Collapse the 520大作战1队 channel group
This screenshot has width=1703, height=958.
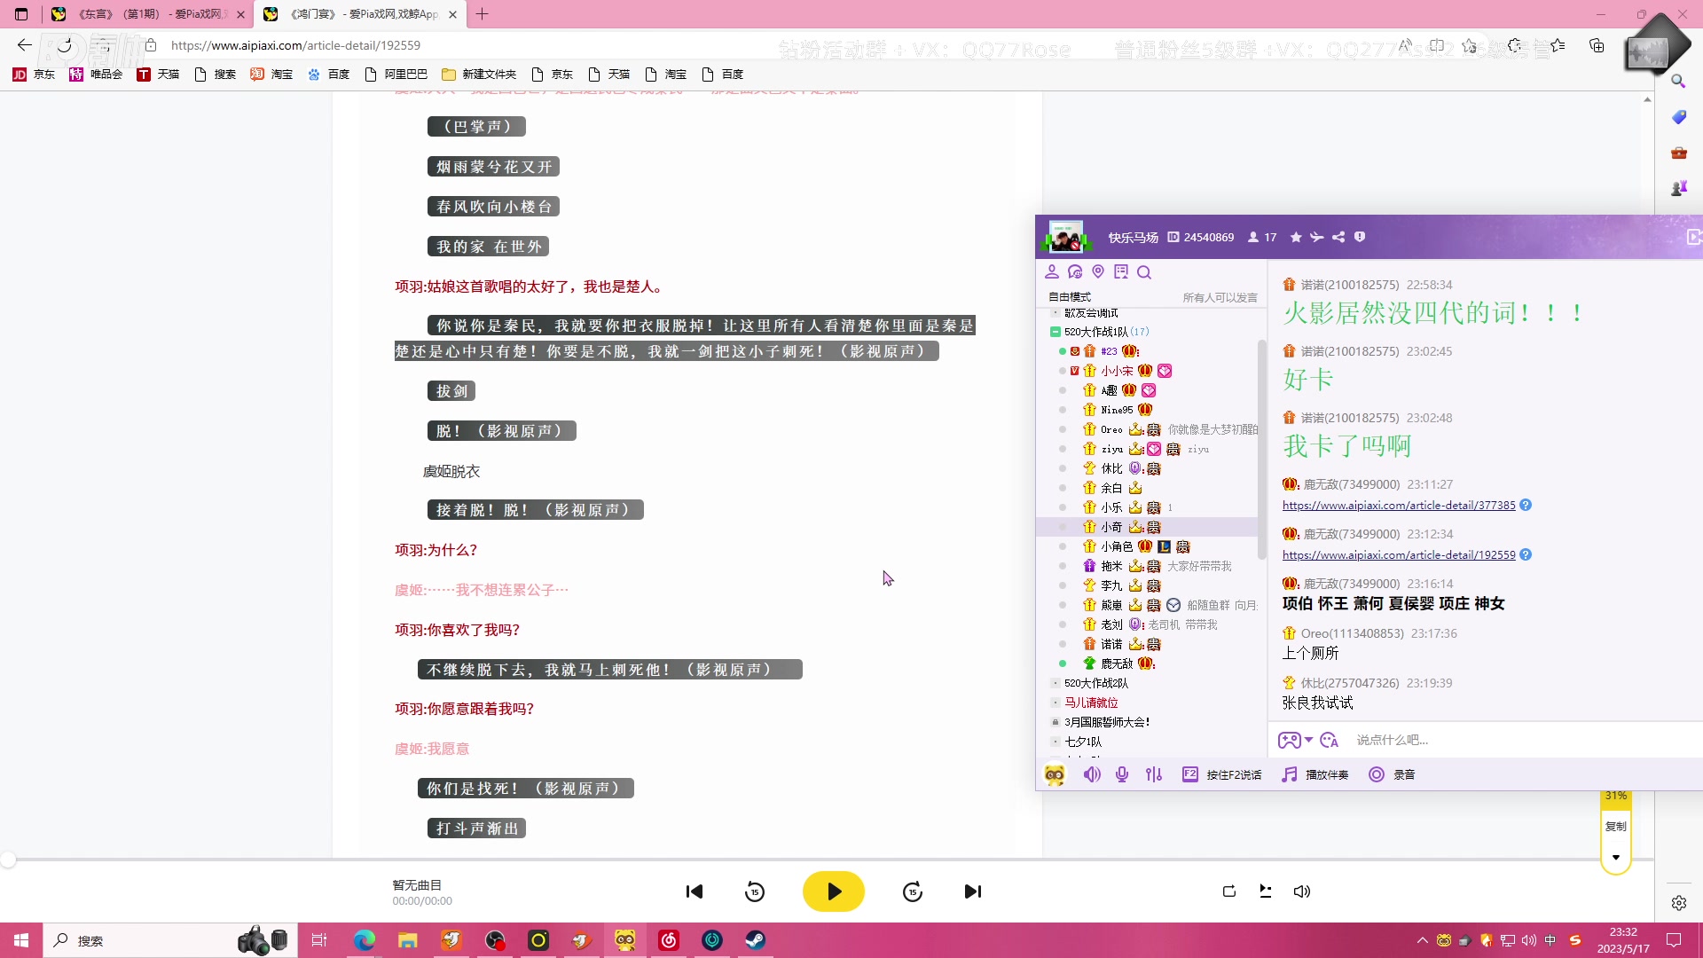(x=1056, y=332)
